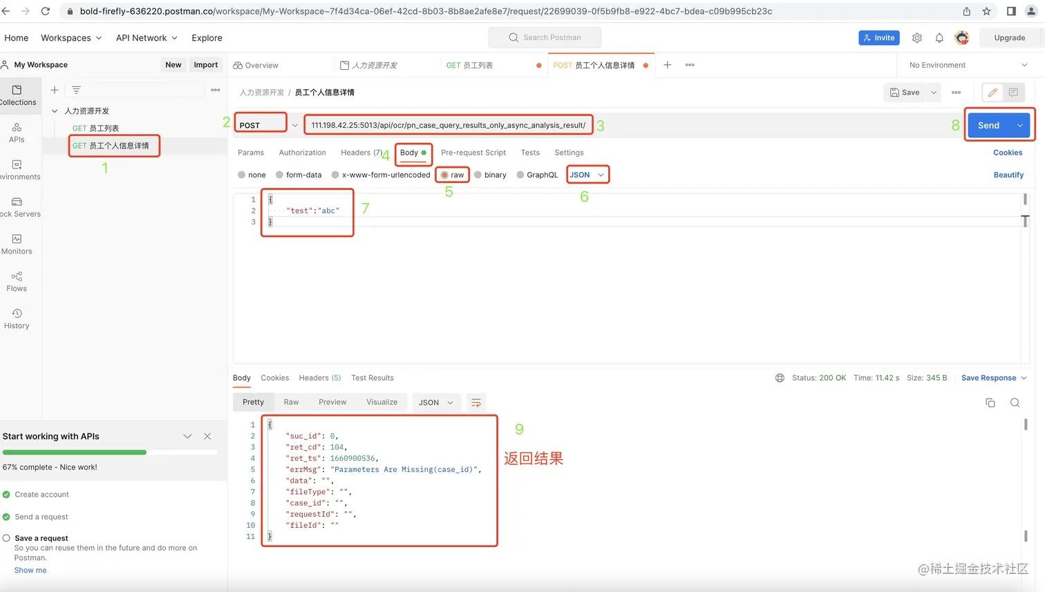Click the Beautify link

pos(1008,175)
